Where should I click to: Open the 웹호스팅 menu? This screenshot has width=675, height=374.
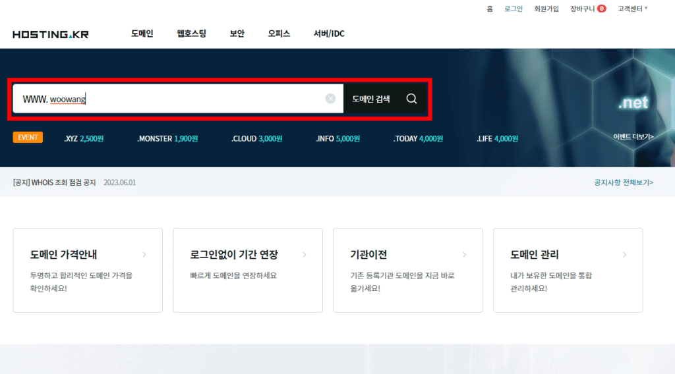(191, 34)
